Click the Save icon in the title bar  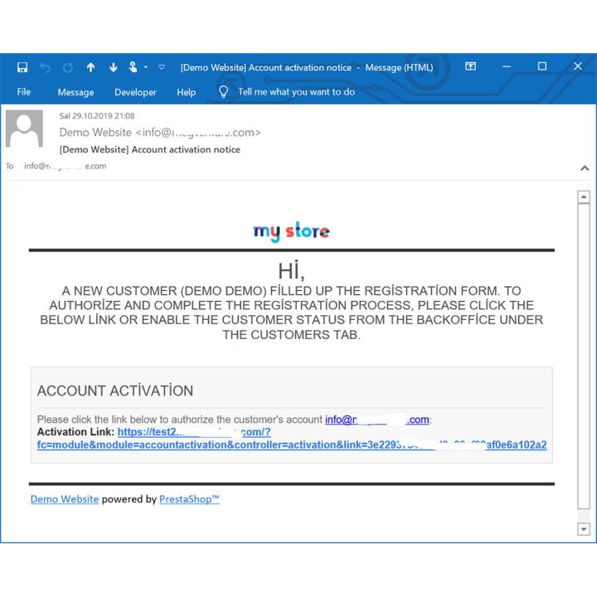22,67
